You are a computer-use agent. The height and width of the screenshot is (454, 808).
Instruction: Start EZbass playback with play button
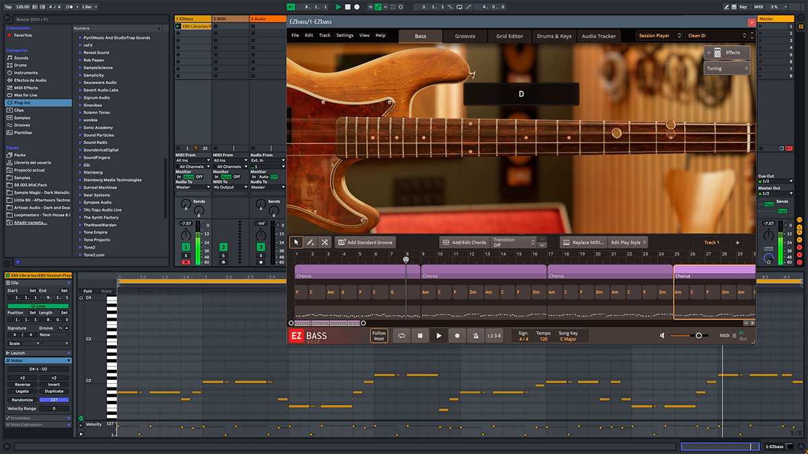click(x=439, y=336)
